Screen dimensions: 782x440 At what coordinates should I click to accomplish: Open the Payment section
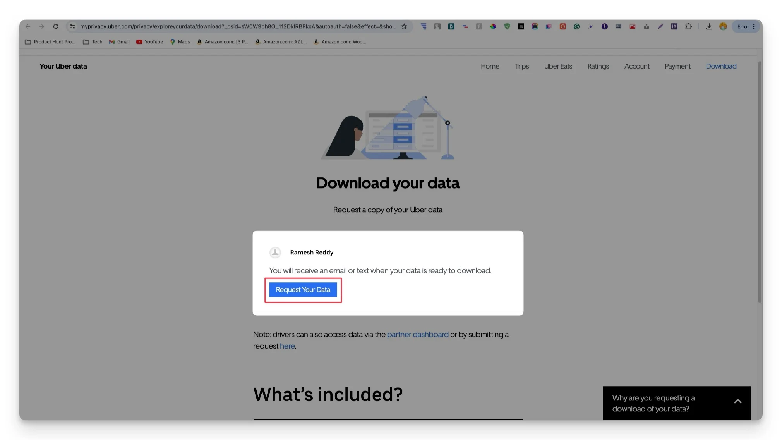(x=677, y=66)
